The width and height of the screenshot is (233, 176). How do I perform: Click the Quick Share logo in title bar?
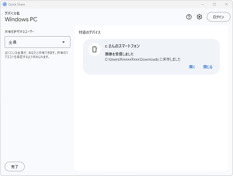(x=5, y=4)
